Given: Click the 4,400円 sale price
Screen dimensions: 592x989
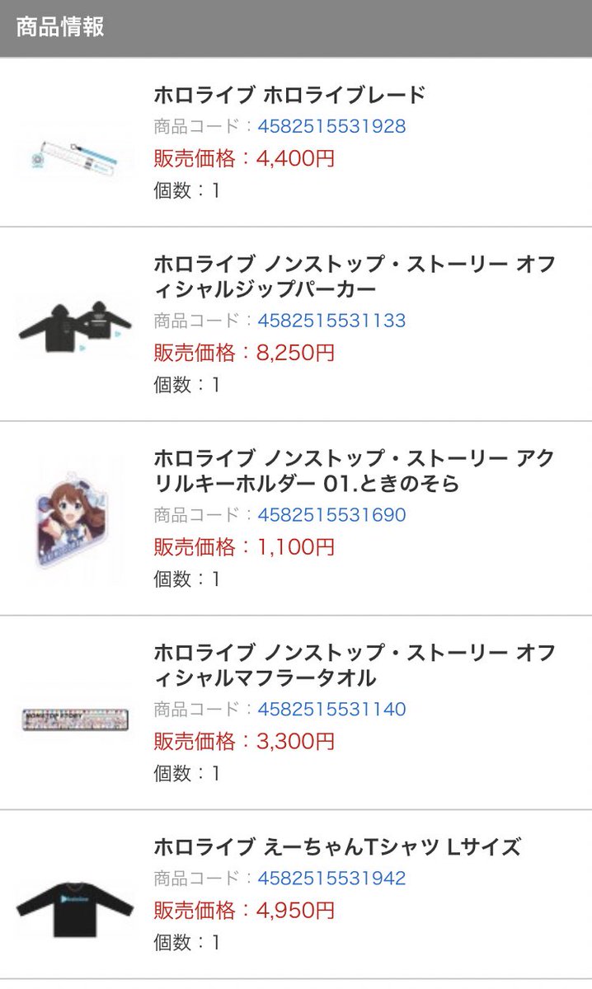Looking at the screenshot, I should point(295,157).
